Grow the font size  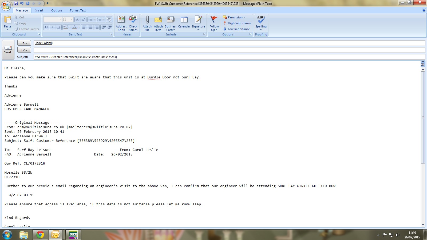[x=77, y=19]
